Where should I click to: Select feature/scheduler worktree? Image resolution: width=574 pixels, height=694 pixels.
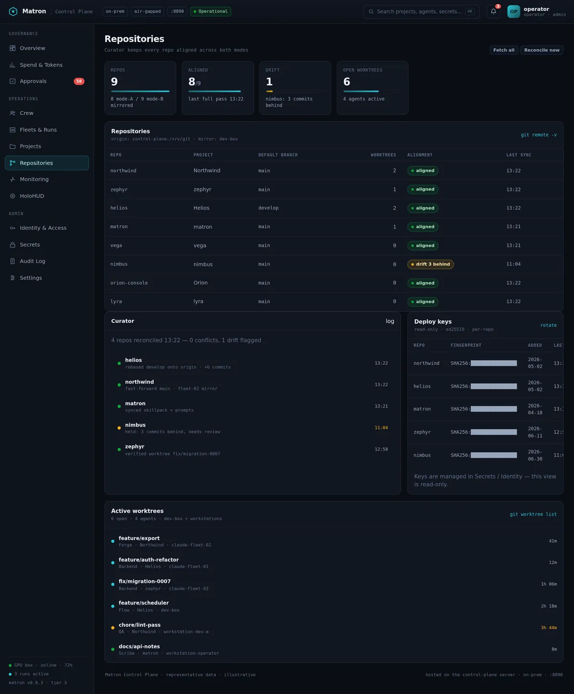(334, 606)
